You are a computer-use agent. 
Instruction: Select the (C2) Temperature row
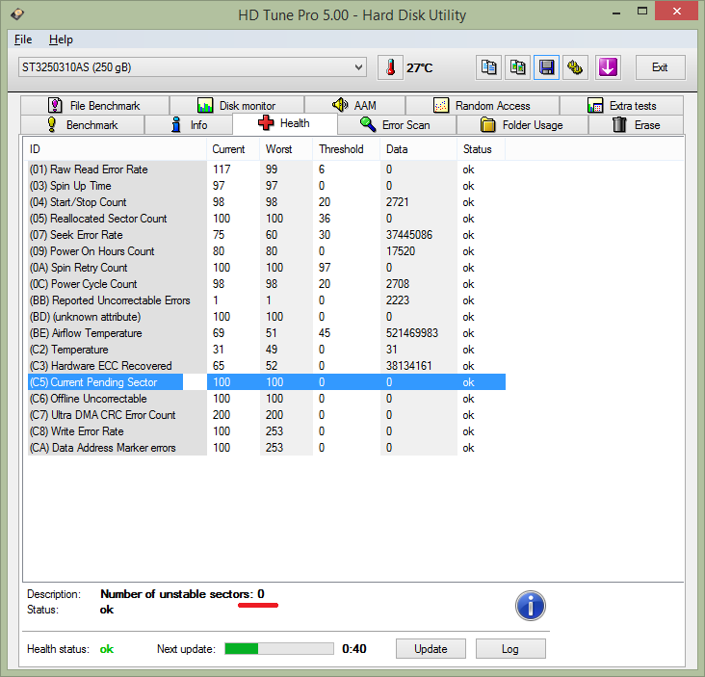[x=267, y=350]
